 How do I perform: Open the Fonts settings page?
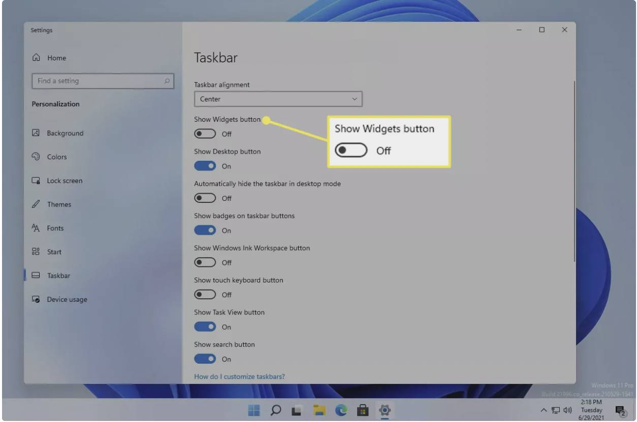[55, 228]
